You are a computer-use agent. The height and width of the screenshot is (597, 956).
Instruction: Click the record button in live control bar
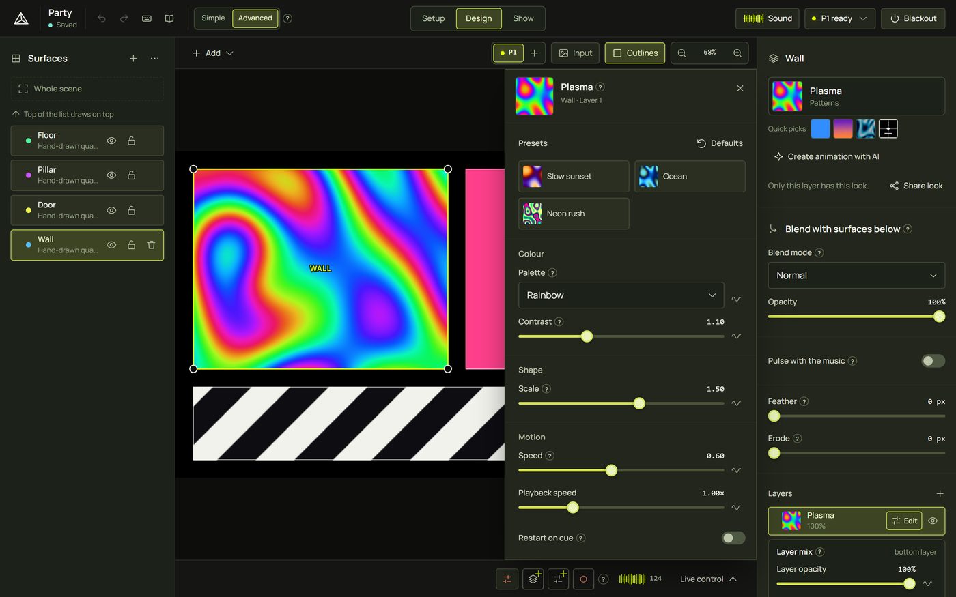click(583, 579)
